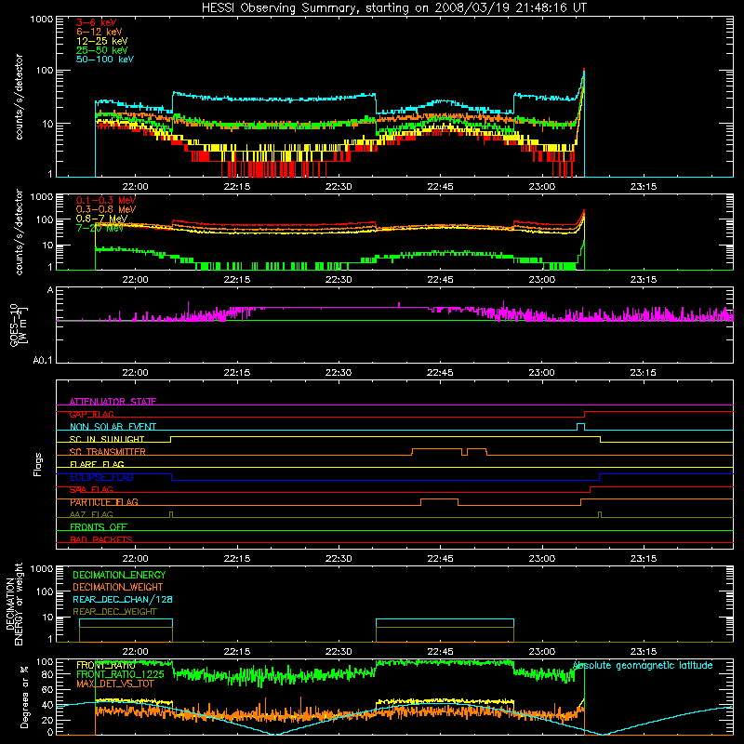Click the DECIMATION ENERGY or weight axis label

14,604
